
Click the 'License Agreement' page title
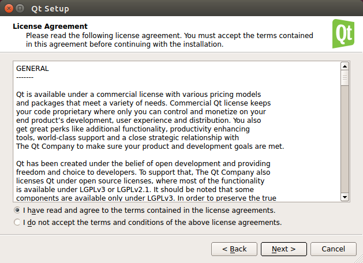click(x=50, y=27)
